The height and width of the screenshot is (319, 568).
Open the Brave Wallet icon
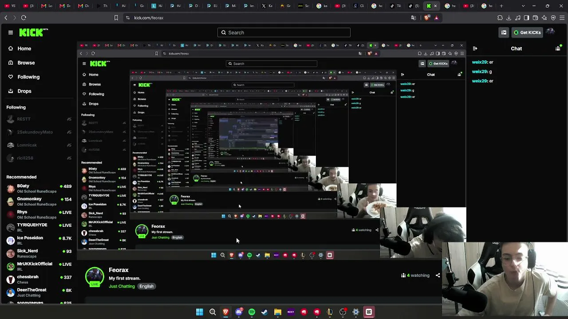(x=536, y=18)
